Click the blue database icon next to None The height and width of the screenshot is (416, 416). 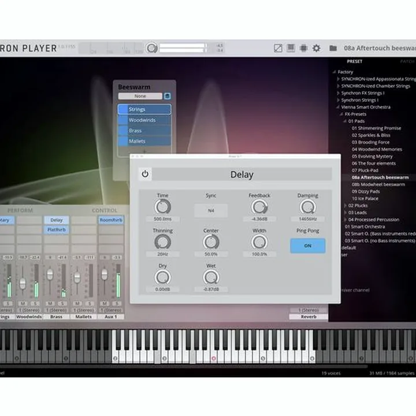(x=167, y=96)
